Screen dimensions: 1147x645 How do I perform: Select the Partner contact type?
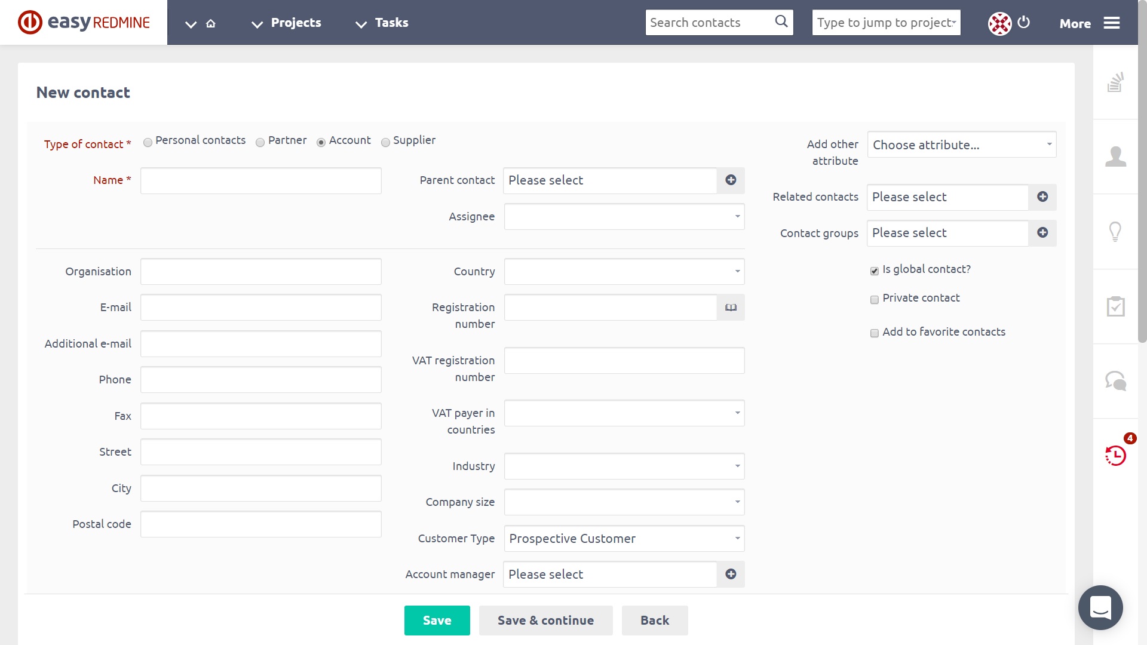point(260,142)
